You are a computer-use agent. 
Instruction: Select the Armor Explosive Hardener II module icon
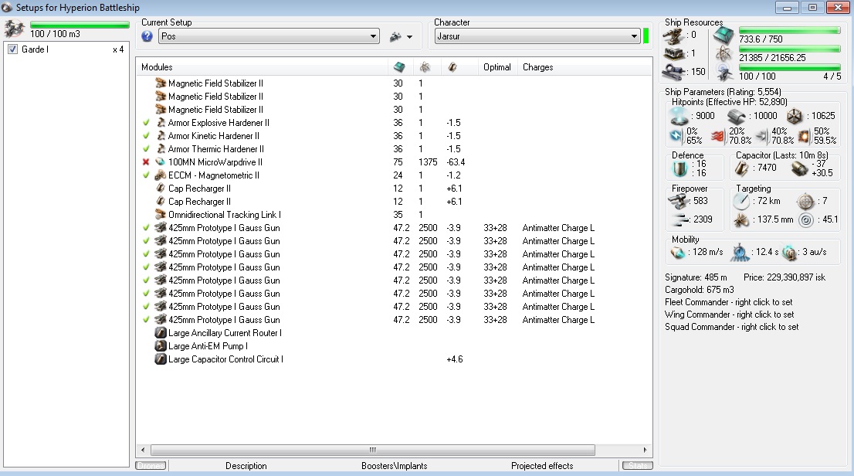point(161,123)
